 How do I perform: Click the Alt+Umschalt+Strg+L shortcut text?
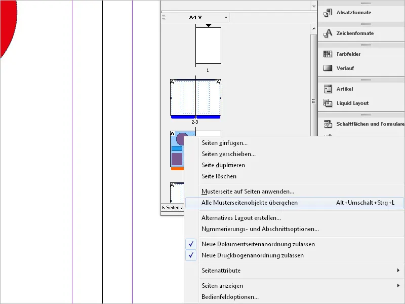pyautogui.click(x=365, y=202)
